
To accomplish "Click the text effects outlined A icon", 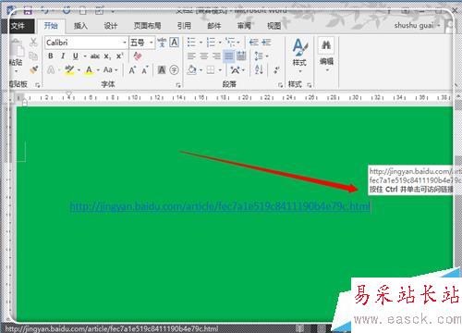I will click(x=51, y=70).
